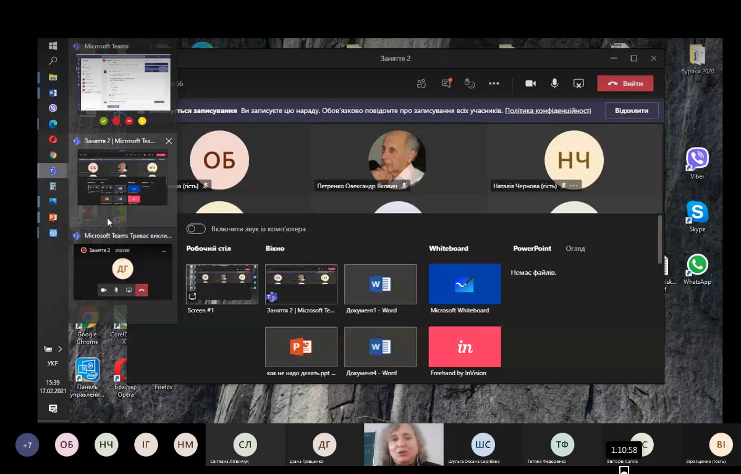This screenshot has width=741, height=474.
Task: Open the raise hand reactions icon
Action: 469,83
